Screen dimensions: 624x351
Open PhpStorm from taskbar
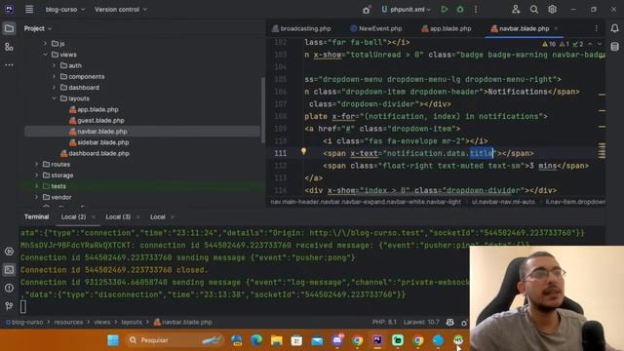[x=377, y=340]
